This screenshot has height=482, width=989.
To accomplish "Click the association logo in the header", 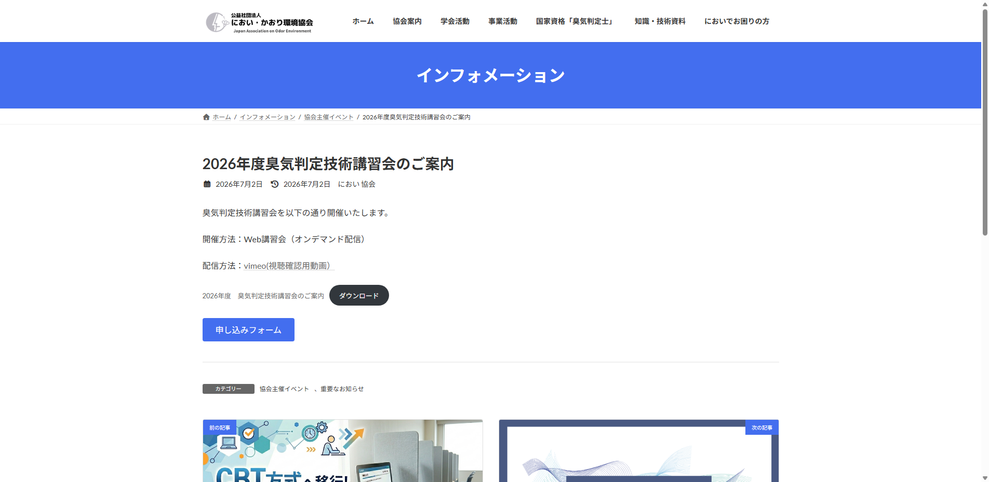I will (x=259, y=22).
